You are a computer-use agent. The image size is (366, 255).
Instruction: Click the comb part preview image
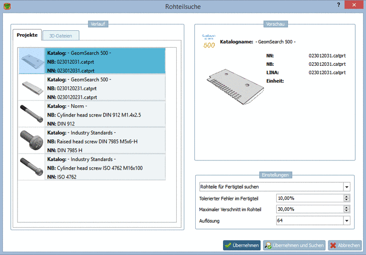pyautogui.click(x=235, y=87)
